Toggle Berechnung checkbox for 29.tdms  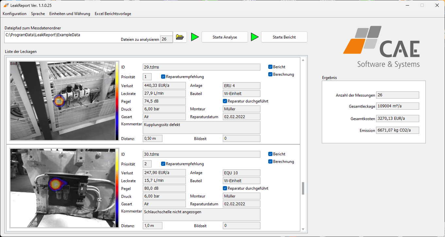pyautogui.click(x=270, y=74)
